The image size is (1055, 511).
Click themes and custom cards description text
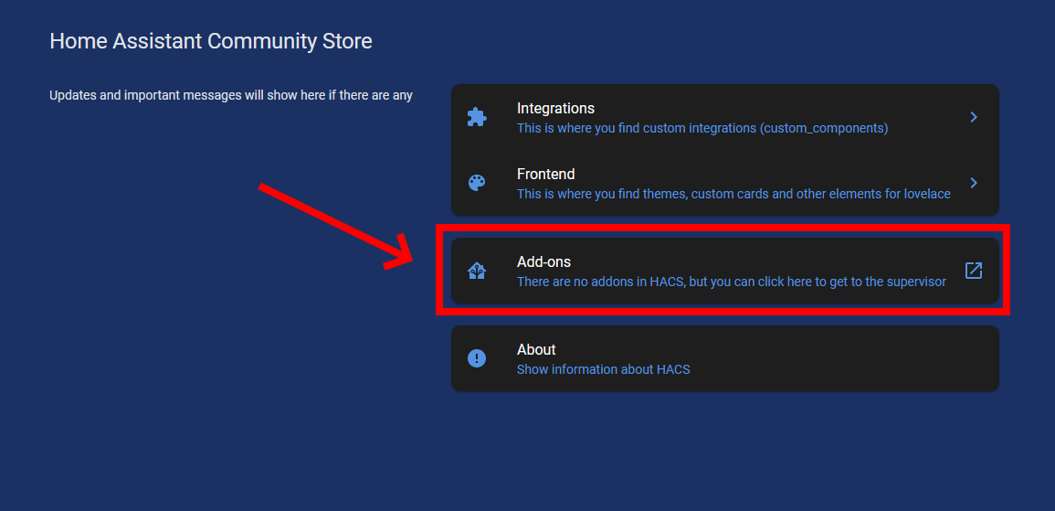click(733, 195)
